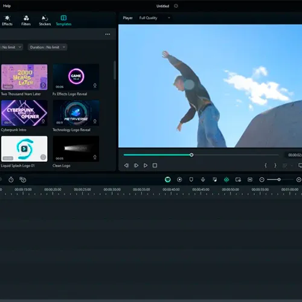Click the render preview circle-play icon
The image size is (302, 302).
pos(179,179)
